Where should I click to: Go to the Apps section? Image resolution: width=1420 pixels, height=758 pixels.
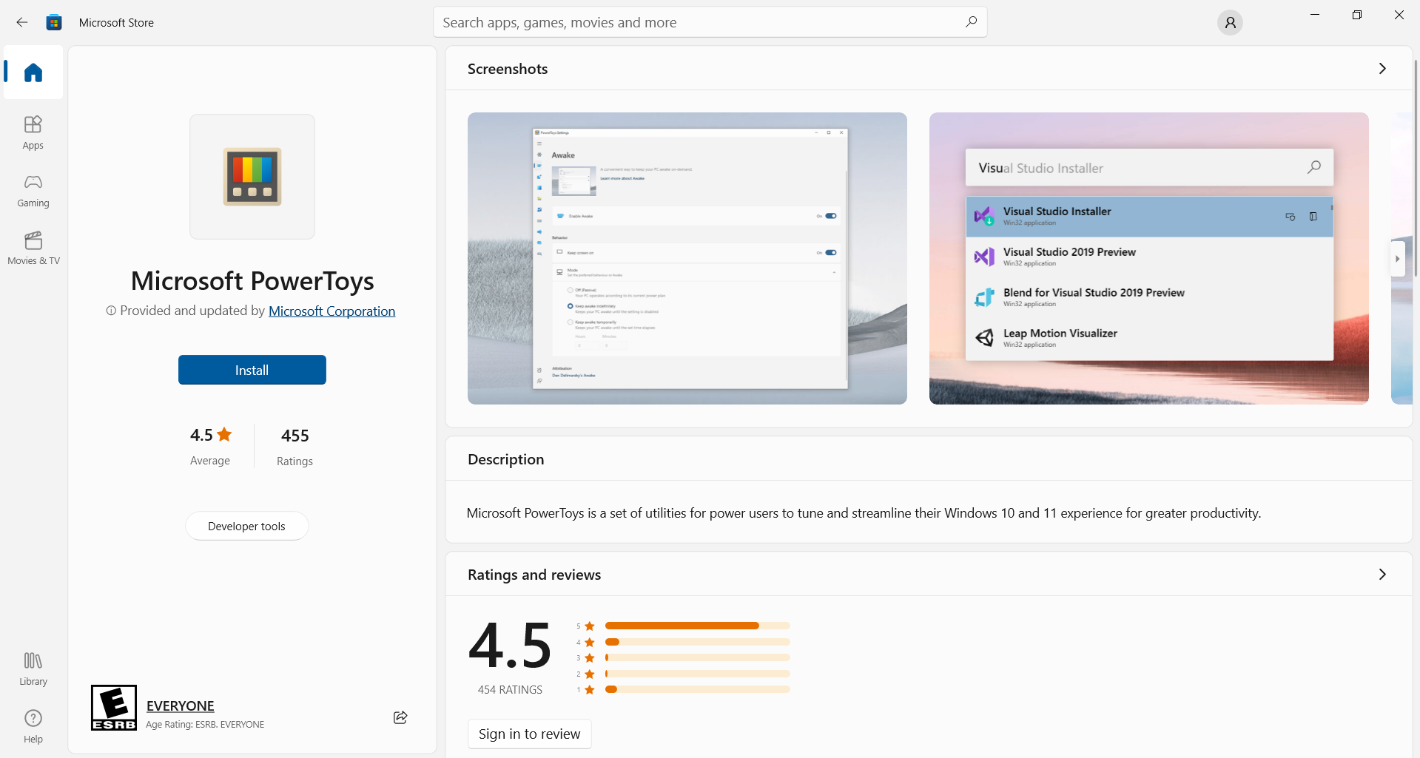tap(33, 132)
